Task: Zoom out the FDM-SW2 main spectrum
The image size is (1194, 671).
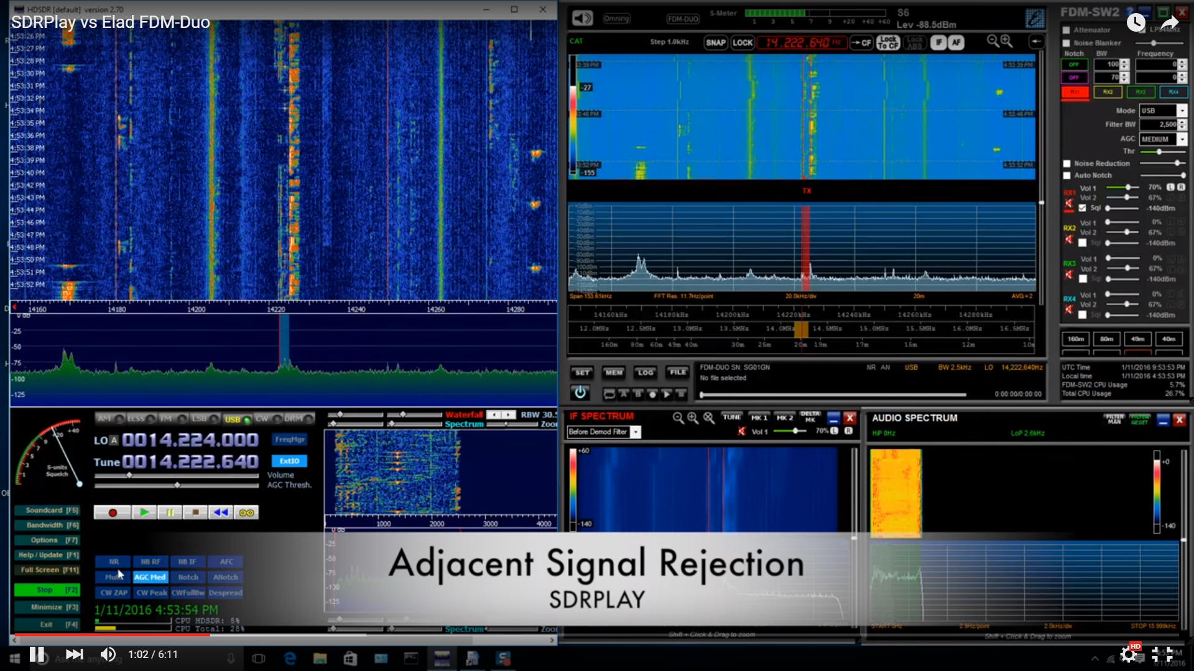Action: pyautogui.click(x=993, y=41)
